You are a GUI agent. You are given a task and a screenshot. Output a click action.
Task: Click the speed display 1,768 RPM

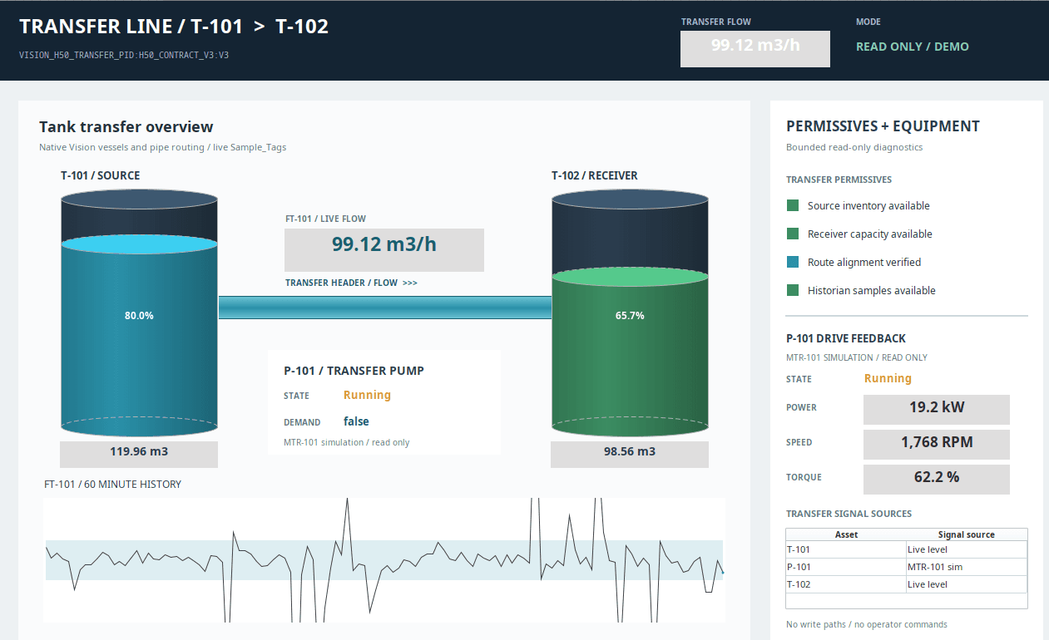tap(937, 444)
